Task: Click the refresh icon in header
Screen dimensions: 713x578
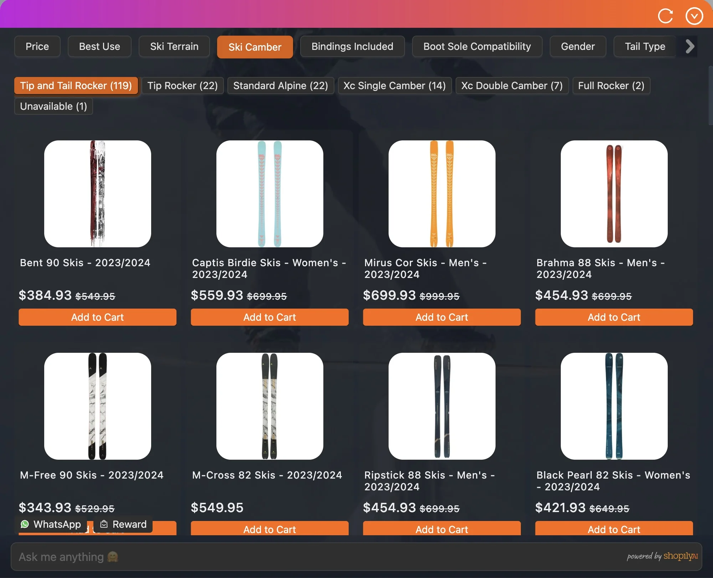Action: 665,16
